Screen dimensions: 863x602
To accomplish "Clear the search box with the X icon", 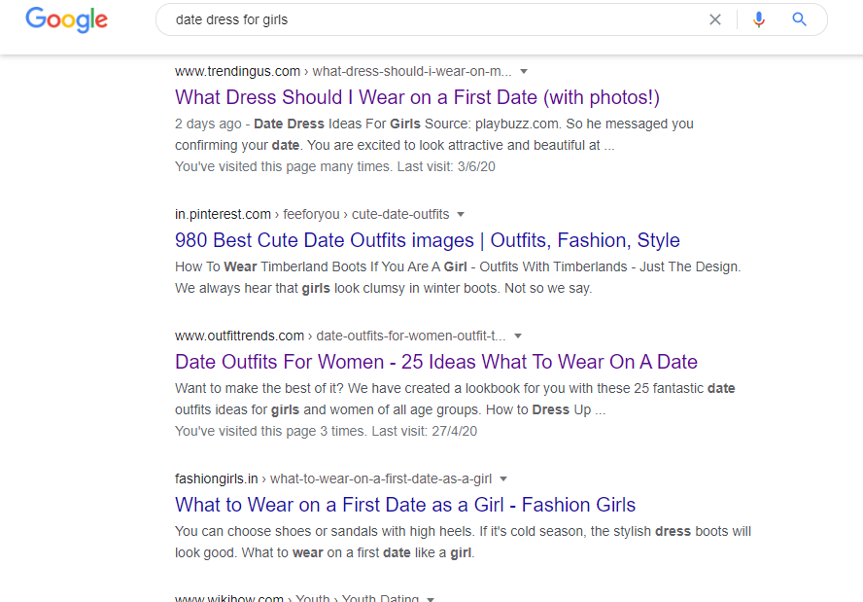I will (715, 19).
